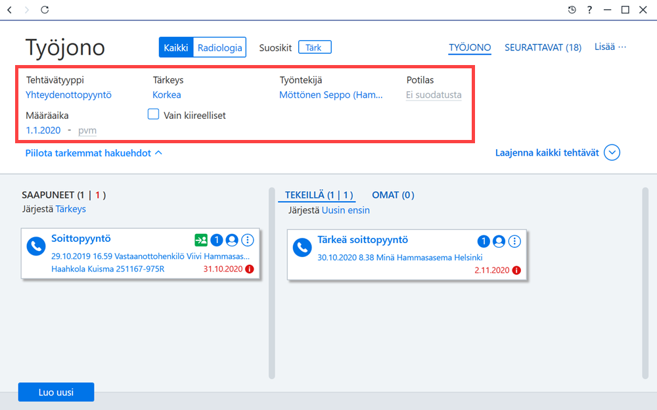This screenshot has height=410, width=657.
Task: Click the number 1 badge on Soittopyyntö card
Action: click(x=217, y=240)
